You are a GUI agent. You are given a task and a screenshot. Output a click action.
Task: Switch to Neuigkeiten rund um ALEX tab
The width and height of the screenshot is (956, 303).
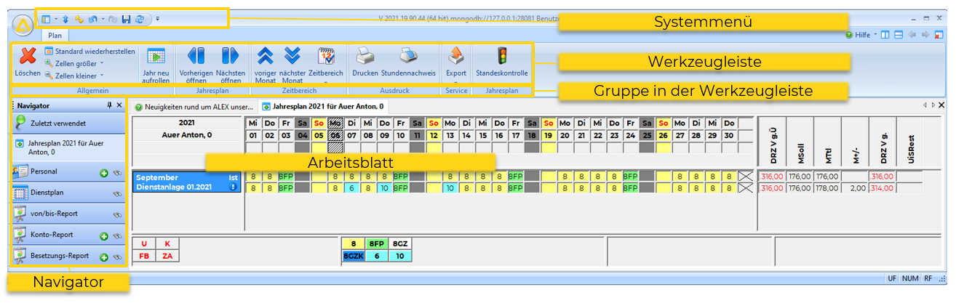pos(193,107)
